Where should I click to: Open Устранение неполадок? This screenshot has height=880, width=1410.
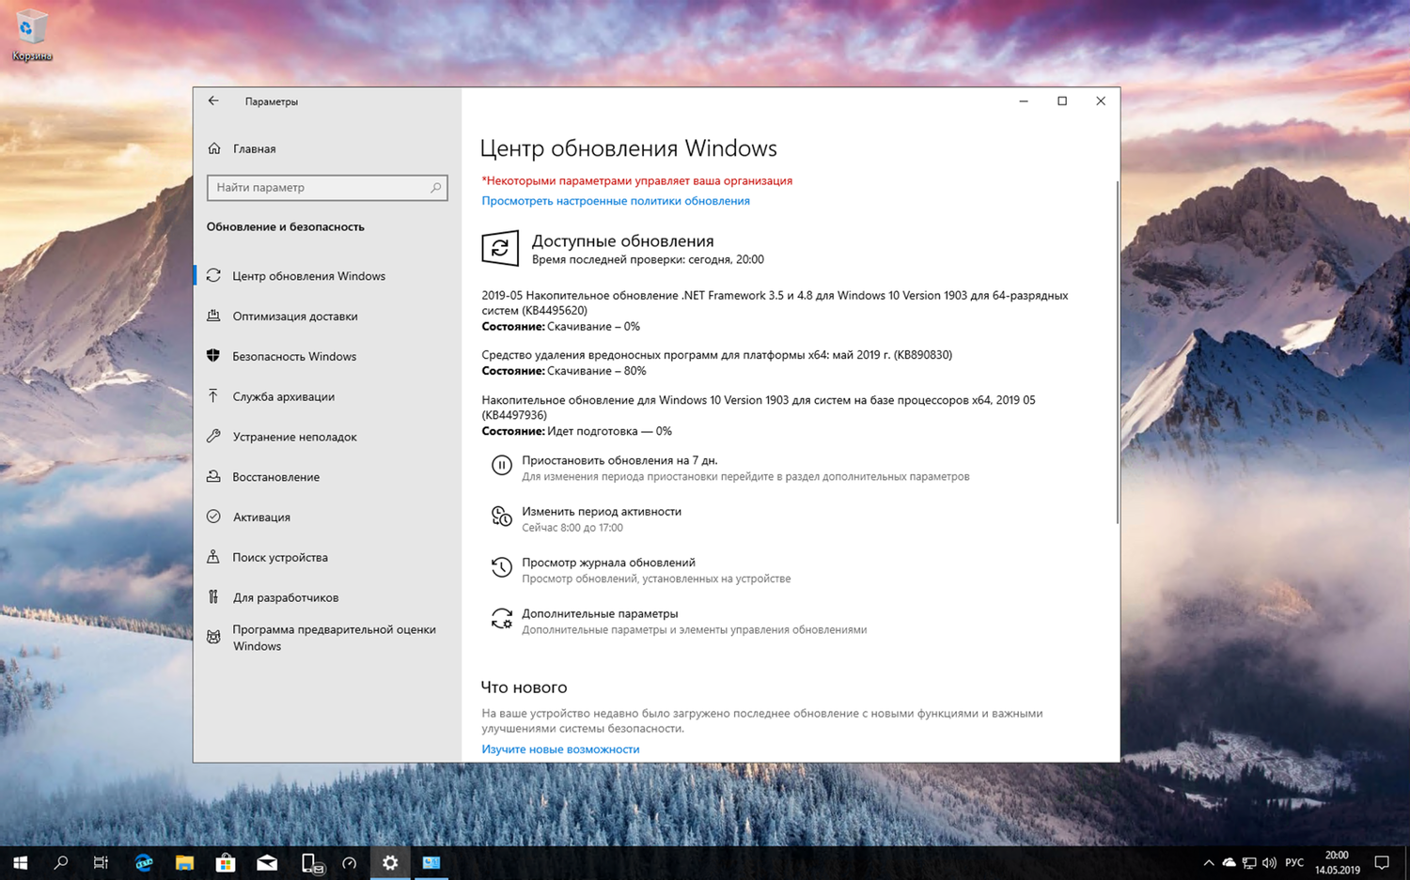[x=296, y=436]
